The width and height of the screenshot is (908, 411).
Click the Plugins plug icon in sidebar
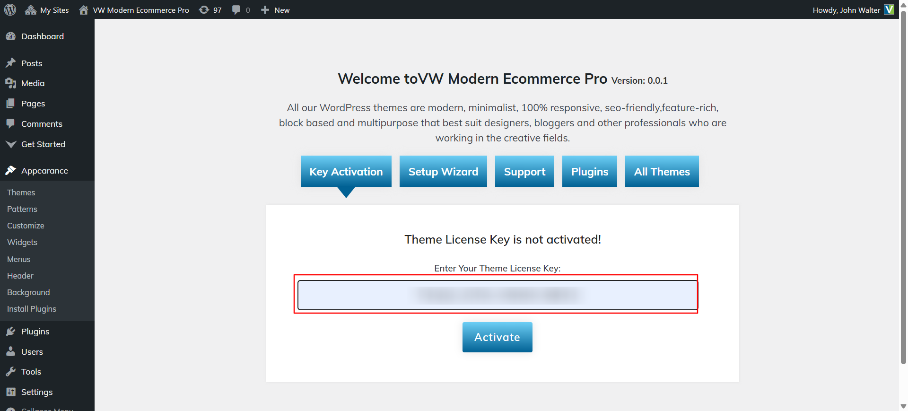click(11, 332)
